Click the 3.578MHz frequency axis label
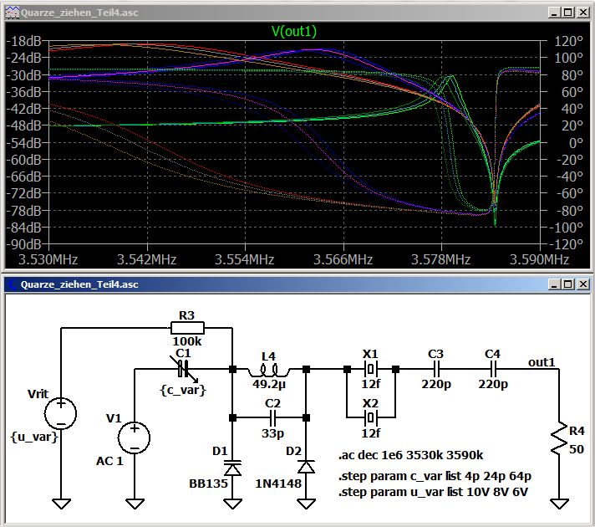 coord(441,259)
